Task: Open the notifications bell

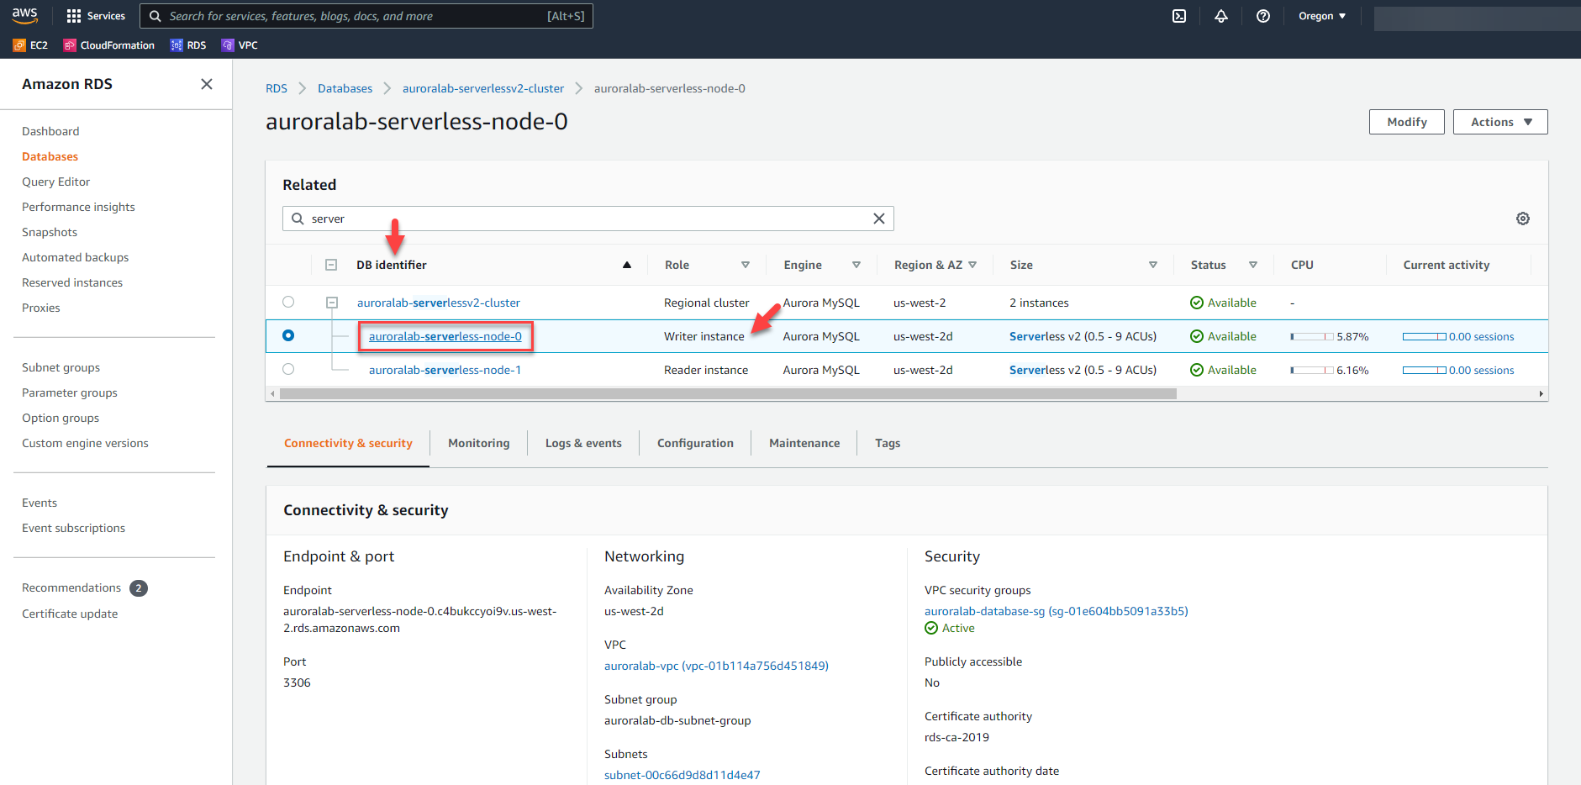Action: point(1221,16)
